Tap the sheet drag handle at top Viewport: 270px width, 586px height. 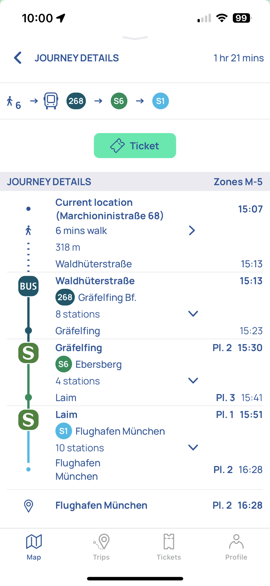coord(135,38)
